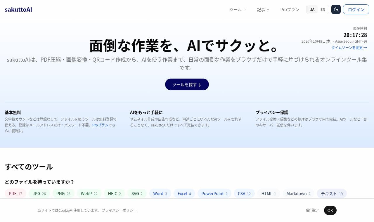374x222 pixels.
Task: Expand the 記事 dropdown menu
Action: [x=263, y=10]
